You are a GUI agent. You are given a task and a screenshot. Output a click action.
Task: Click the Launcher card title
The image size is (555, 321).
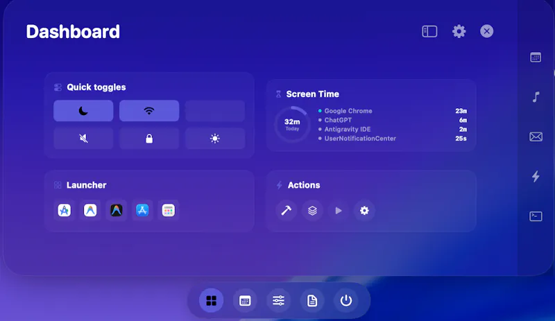coord(86,185)
